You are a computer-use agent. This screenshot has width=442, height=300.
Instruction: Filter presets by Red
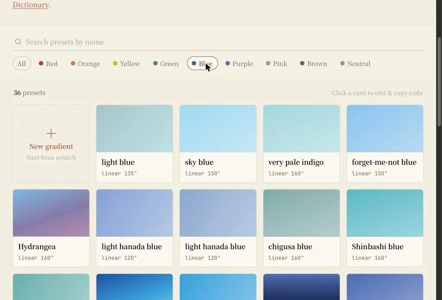48,64
